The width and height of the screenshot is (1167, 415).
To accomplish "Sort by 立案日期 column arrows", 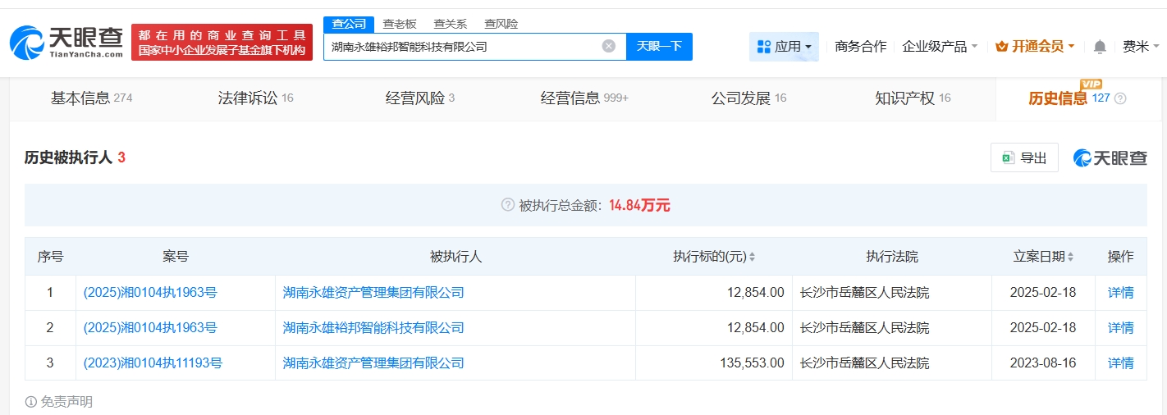I will coord(1070,257).
